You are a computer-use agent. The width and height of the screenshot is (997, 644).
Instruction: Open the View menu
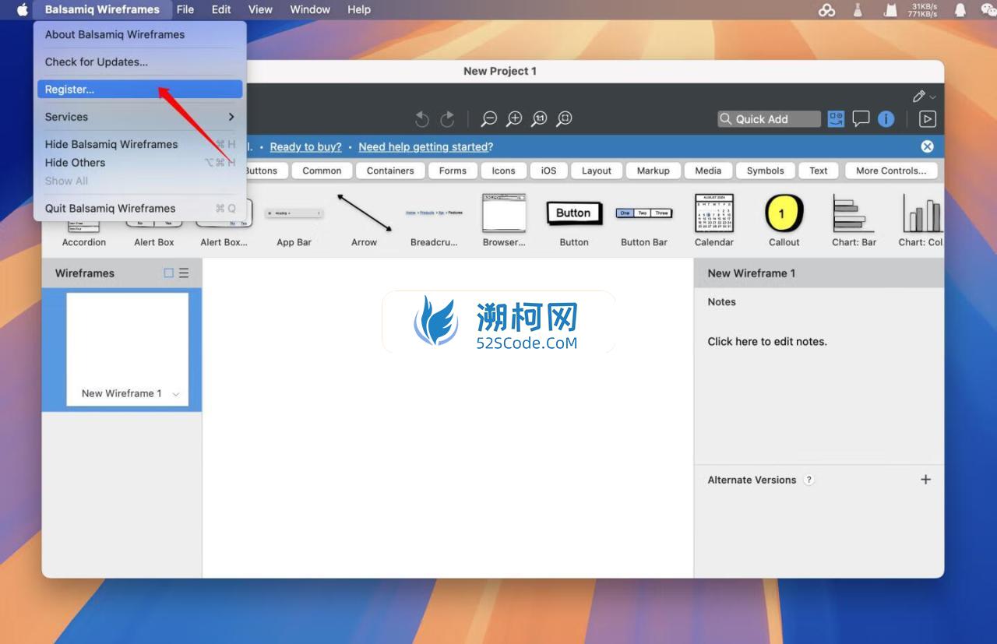pos(260,9)
